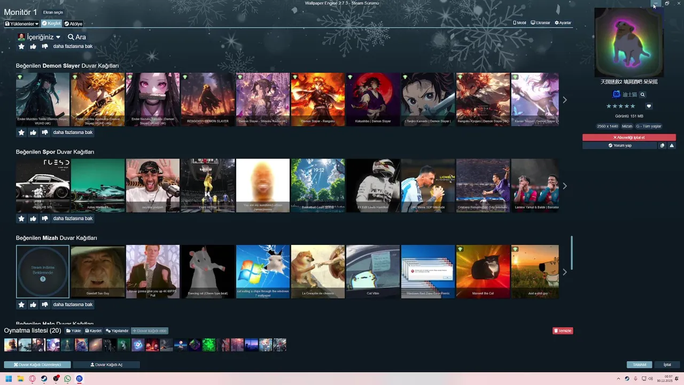Like the Mizah row thumbs-up
This screenshot has height=385, width=684.
pos(33,305)
